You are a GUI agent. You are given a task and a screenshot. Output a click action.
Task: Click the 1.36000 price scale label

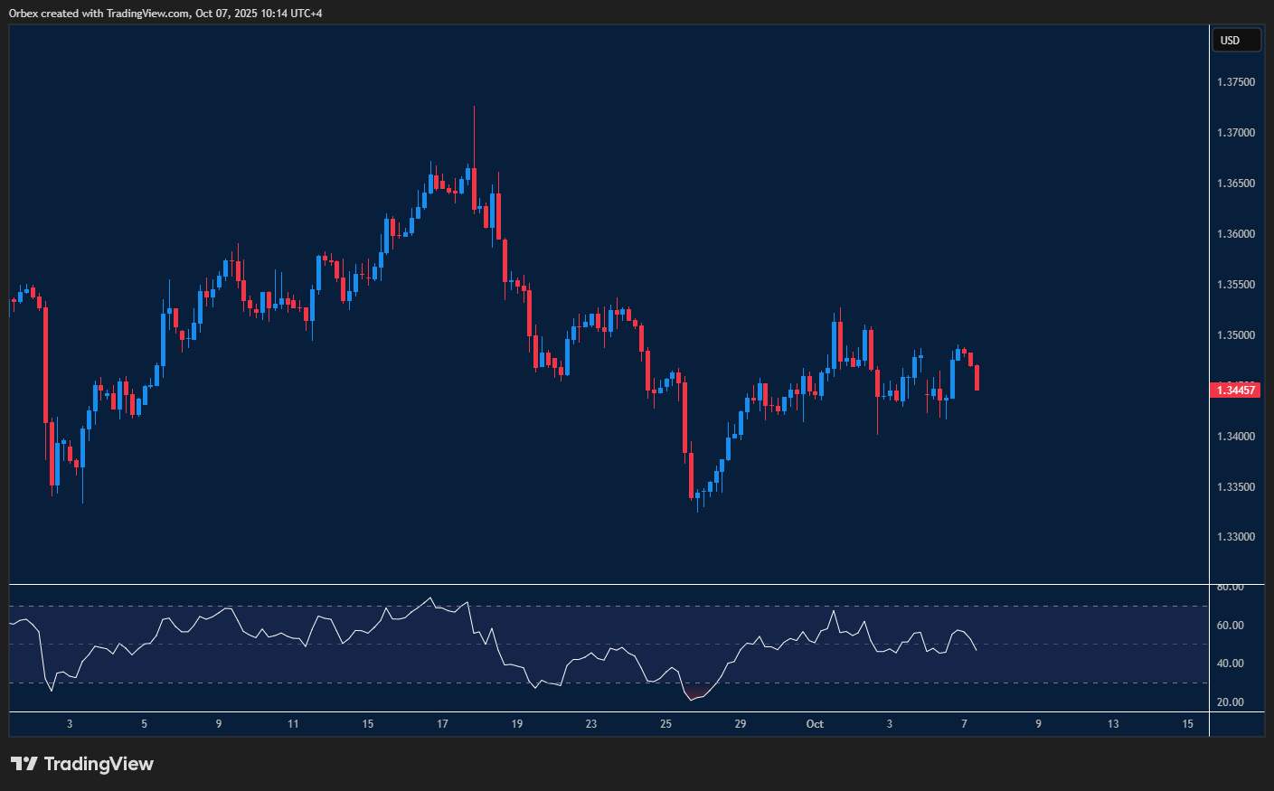pyautogui.click(x=1235, y=234)
